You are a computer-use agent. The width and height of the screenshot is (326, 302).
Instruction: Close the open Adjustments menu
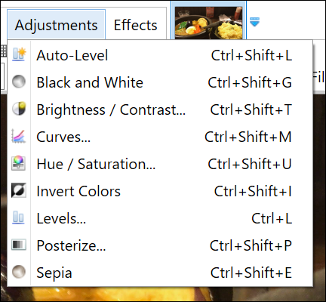point(56,25)
